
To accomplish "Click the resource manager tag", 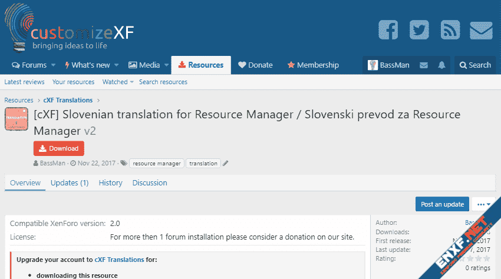I will 157,163.
